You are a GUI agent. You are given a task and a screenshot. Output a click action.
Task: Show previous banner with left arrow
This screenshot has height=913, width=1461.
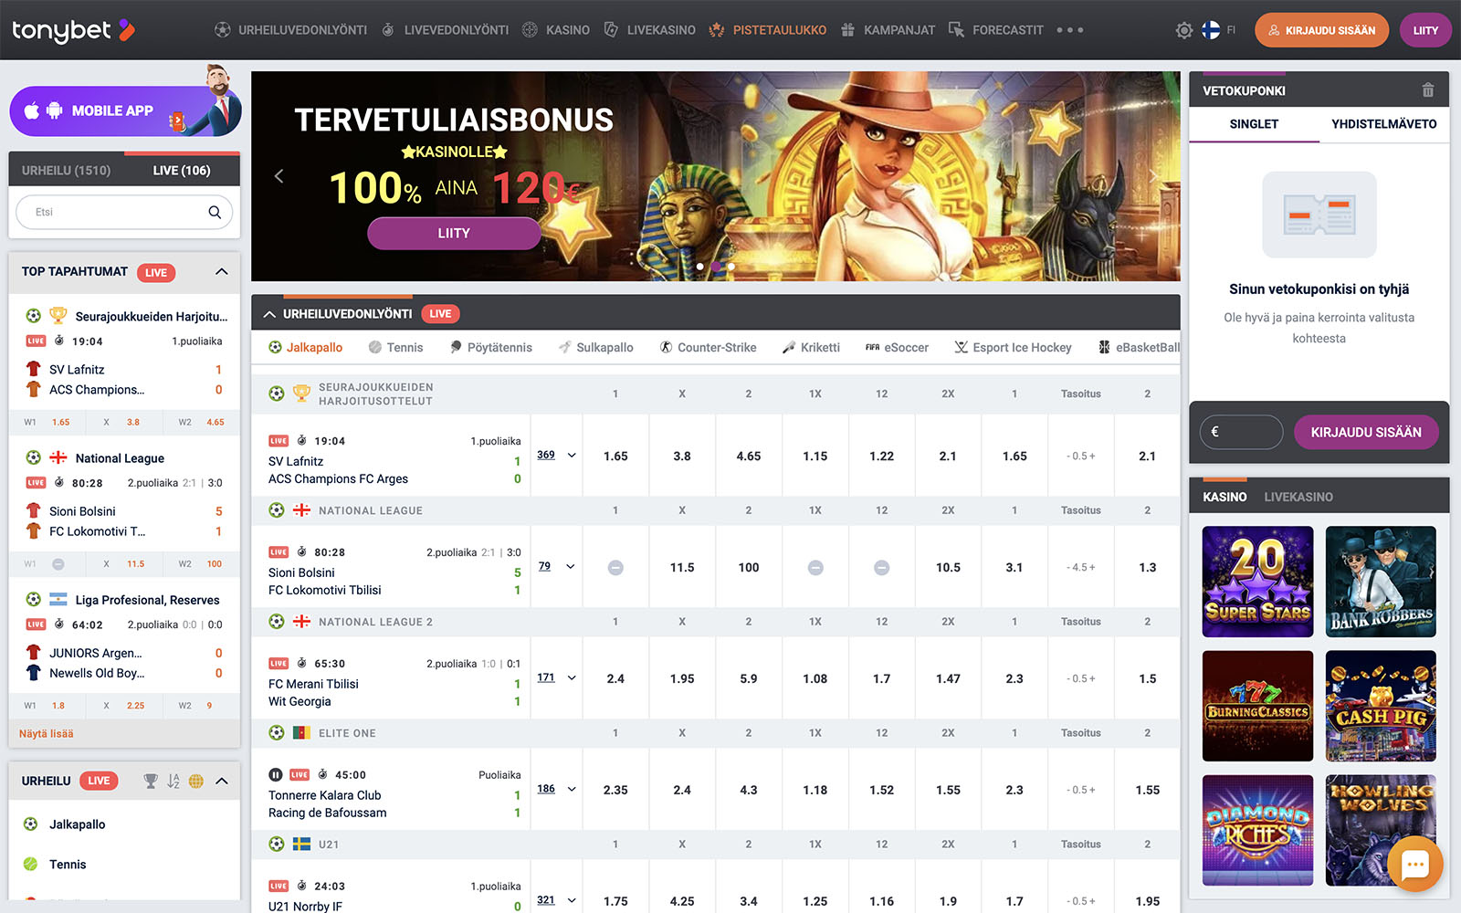[279, 176]
